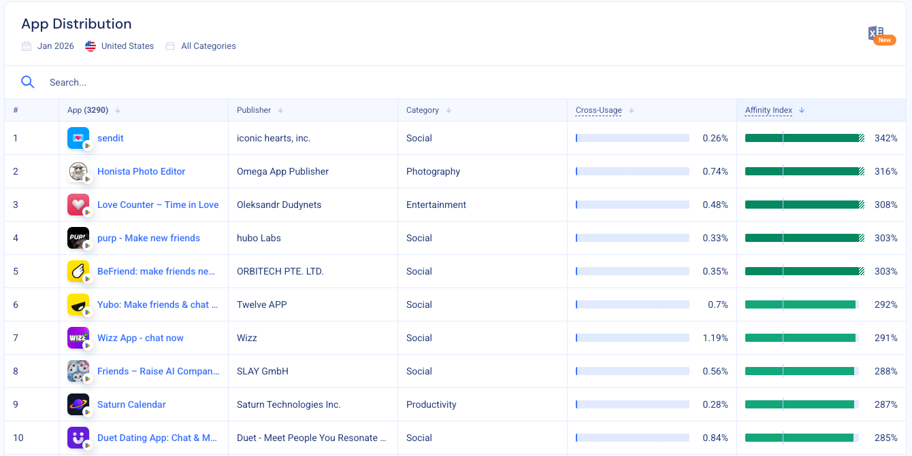The width and height of the screenshot is (912, 456).
Task: Open Wizz App - chat now link
Action: pyautogui.click(x=140, y=338)
